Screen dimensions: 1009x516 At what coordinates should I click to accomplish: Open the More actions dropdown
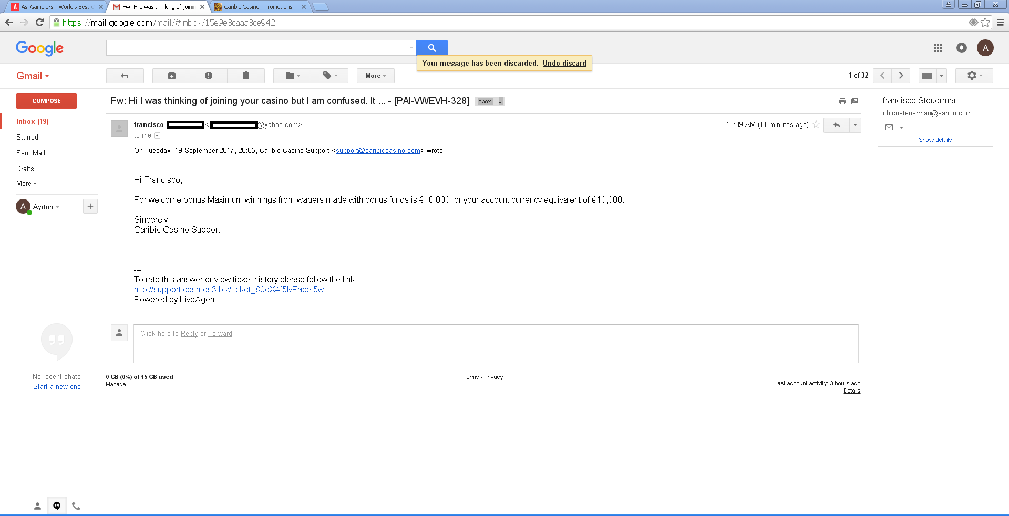pos(376,76)
